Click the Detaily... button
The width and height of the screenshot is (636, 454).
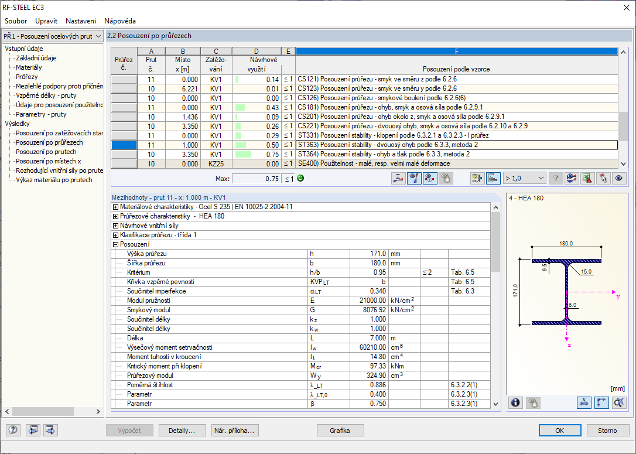click(x=182, y=431)
